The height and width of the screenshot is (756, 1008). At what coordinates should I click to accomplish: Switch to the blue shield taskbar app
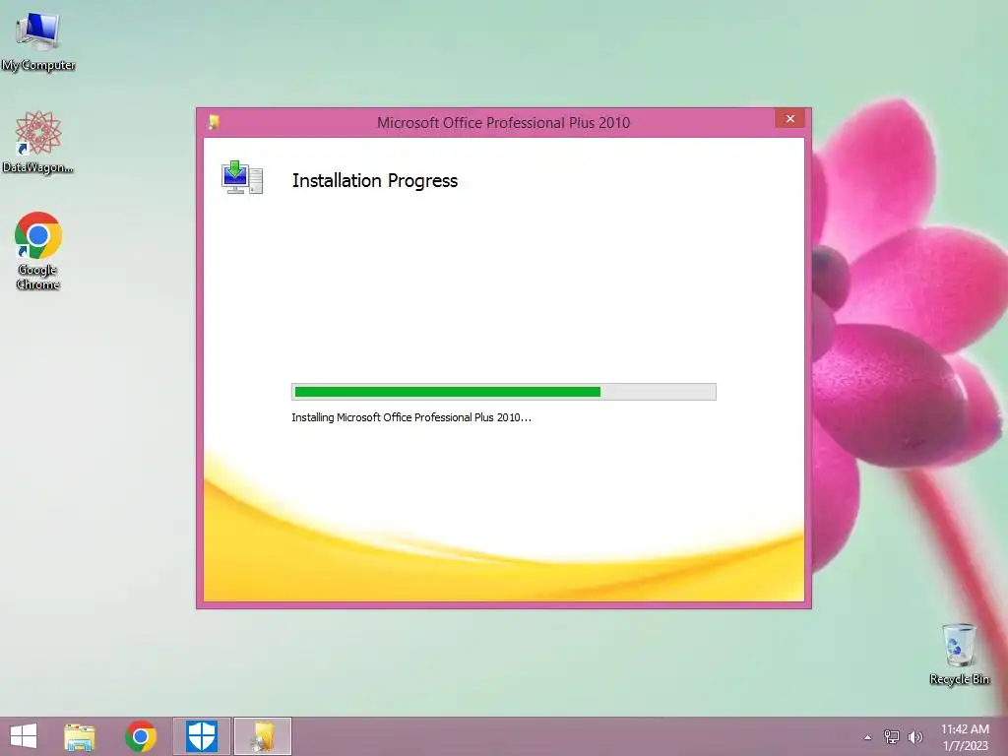pos(201,736)
